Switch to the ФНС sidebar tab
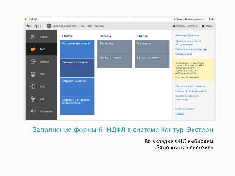This screenshot has height=176, width=235. [x=41, y=49]
